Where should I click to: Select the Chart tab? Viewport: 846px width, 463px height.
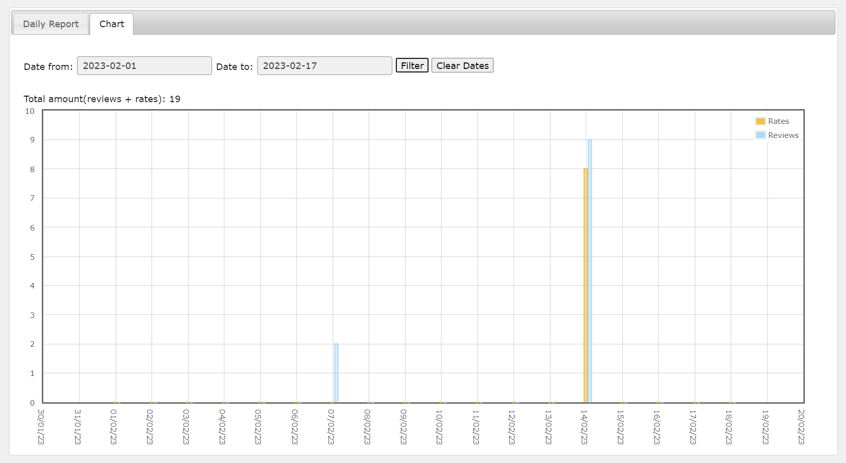(x=111, y=24)
